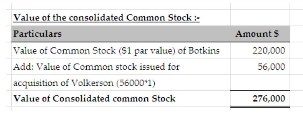Click the 'Particulars' header cell

[x=37, y=34]
